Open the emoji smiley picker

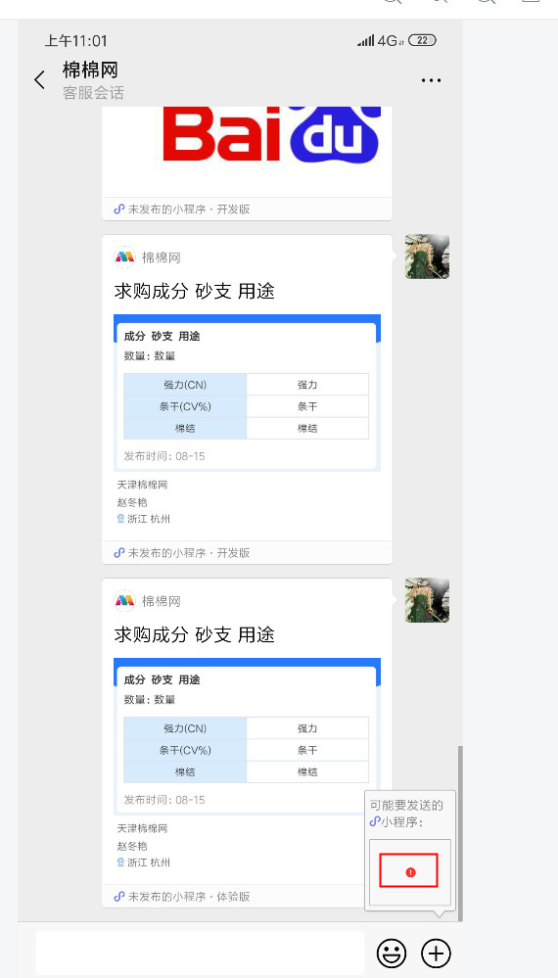pos(392,954)
